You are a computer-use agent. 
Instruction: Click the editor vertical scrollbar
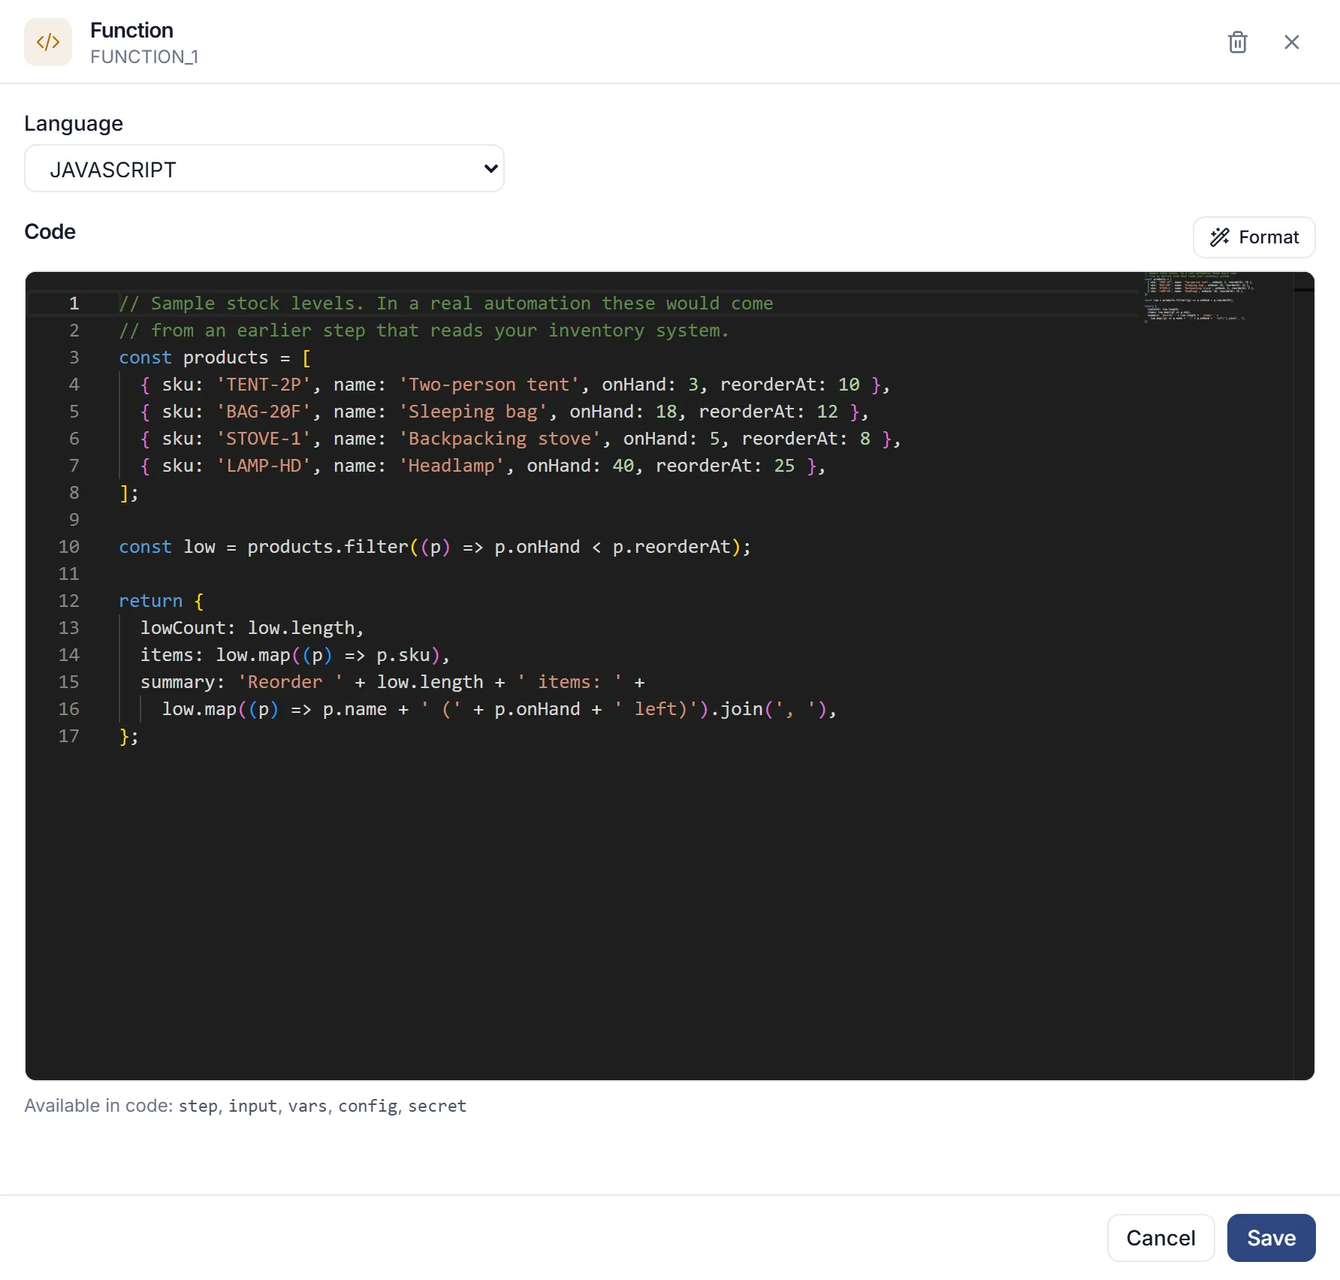pos(1304,676)
